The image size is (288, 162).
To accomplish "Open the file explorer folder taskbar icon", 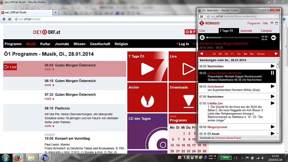I will coord(31,158).
